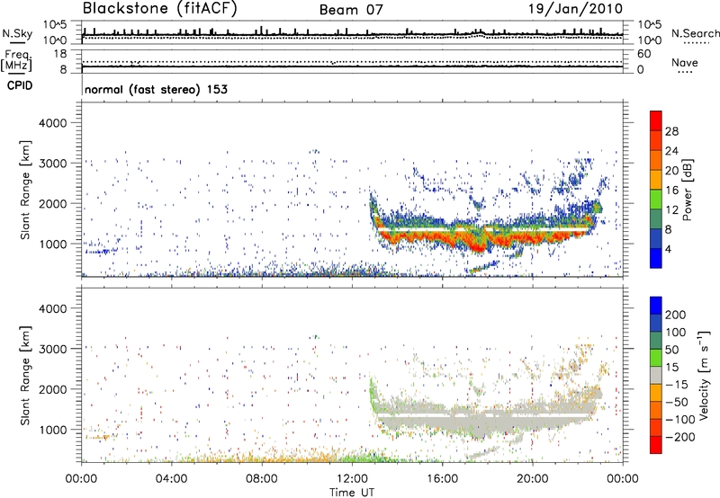
Task: Click the "Power [dB]" color bar title
Action: click(x=688, y=190)
